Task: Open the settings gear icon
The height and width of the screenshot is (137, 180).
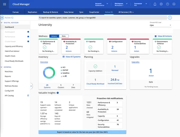Action: click(x=161, y=4)
